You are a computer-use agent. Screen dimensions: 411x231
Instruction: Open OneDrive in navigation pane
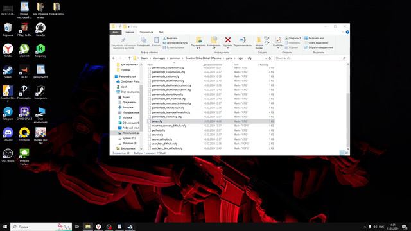(x=130, y=81)
